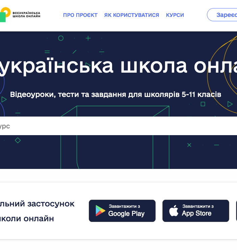This screenshot has width=237, height=250.
Task: Click the large школа онлайн hero heading
Action: 119,66
